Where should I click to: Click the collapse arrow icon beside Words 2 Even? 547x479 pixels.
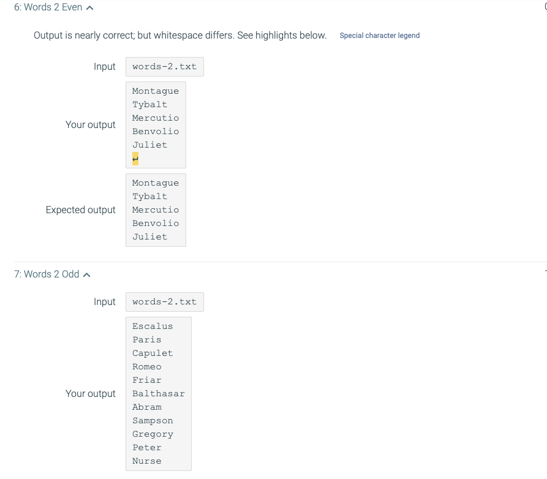(89, 7)
